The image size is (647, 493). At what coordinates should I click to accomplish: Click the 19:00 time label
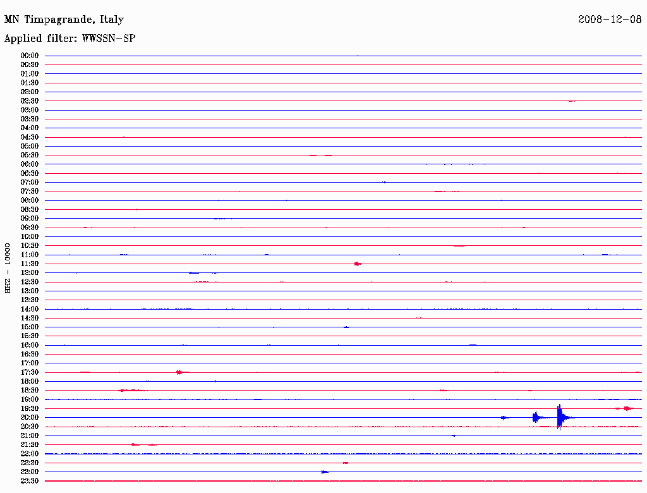click(x=30, y=399)
